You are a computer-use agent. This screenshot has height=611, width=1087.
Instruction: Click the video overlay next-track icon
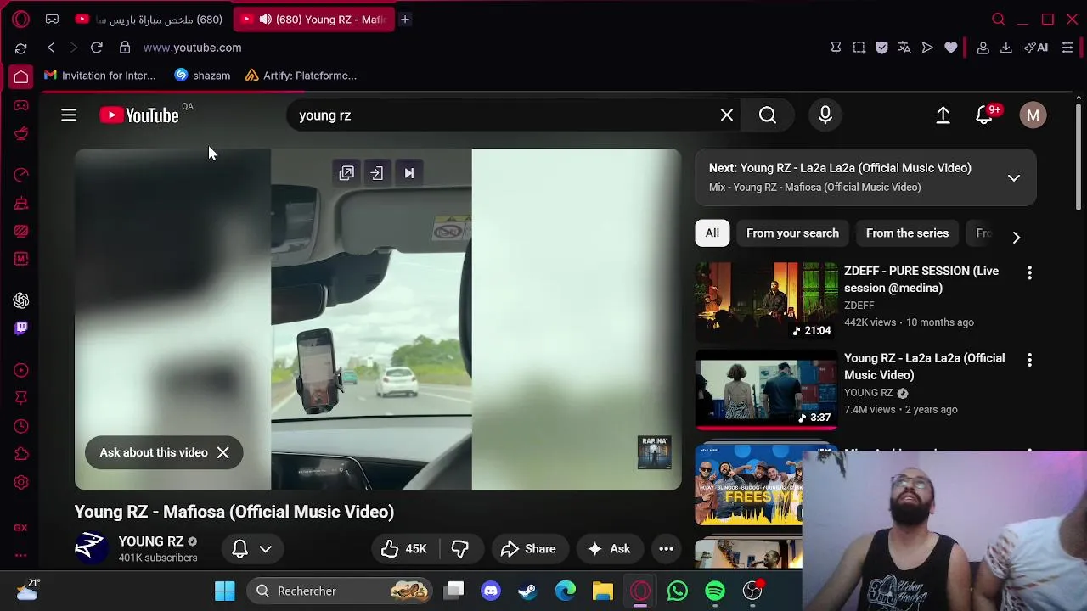[409, 173]
